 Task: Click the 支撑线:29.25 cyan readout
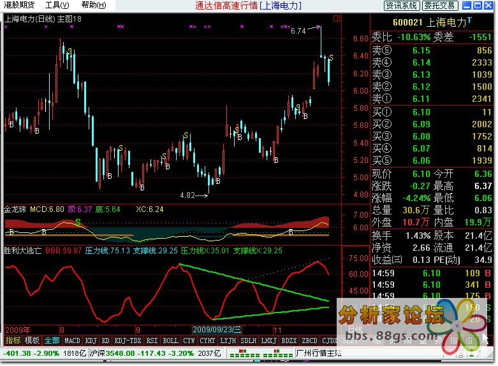click(156, 251)
